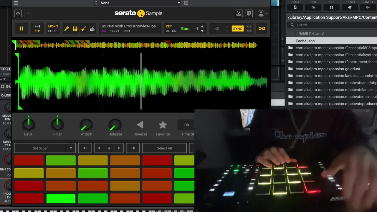The height and width of the screenshot is (212, 377).
Task: Click the tempo field showing 40
Action: [x=217, y=29]
